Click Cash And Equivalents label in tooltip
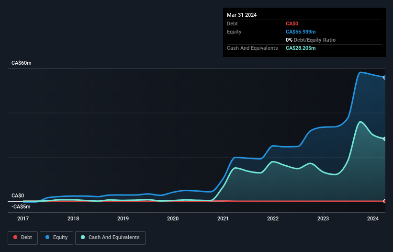This screenshot has width=393, height=252. pyautogui.click(x=252, y=48)
